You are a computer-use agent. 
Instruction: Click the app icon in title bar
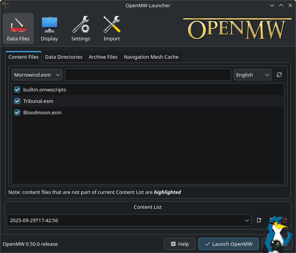point(6,5)
